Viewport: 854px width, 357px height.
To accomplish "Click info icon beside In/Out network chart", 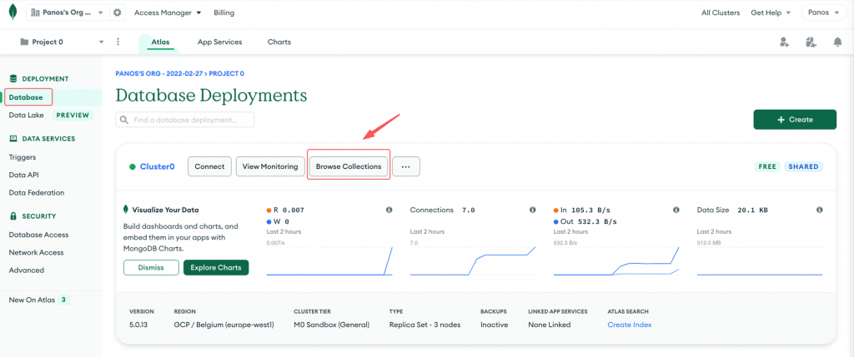I will [676, 210].
